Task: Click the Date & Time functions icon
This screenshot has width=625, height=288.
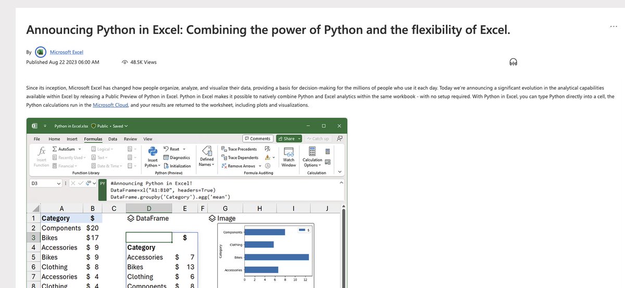Action: [93, 166]
